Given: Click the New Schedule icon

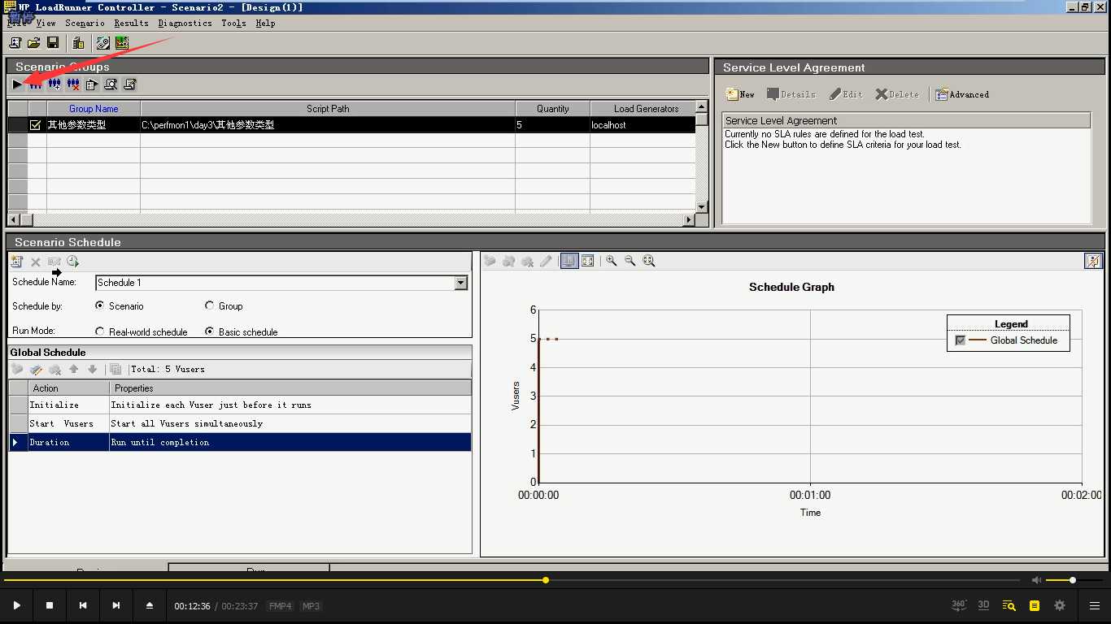Looking at the screenshot, I should click(17, 262).
